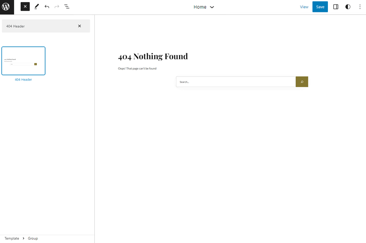Insert the 404 Header pattern thumbnail

(x=24, y=61)
